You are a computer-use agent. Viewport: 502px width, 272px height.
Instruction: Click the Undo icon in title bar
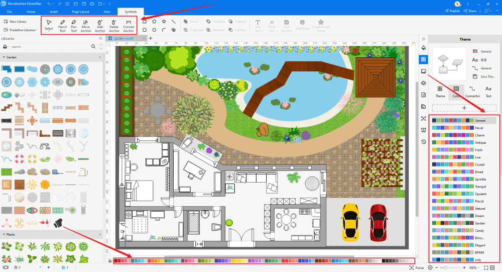point(49,4)
